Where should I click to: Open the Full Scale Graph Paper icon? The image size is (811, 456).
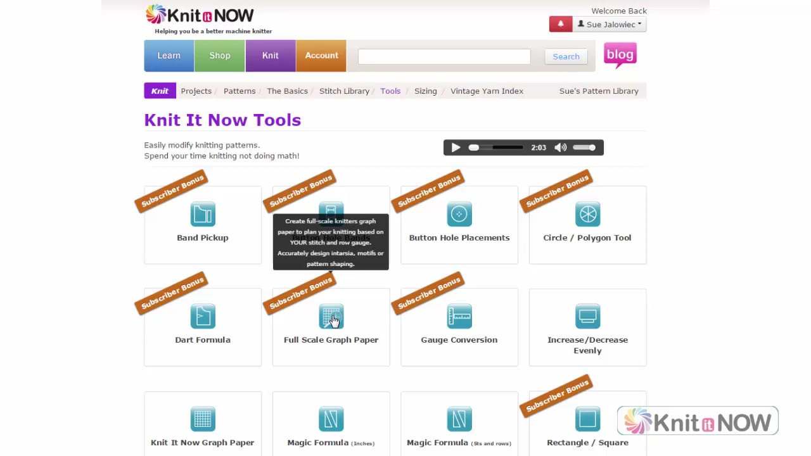tap(331, 316)
